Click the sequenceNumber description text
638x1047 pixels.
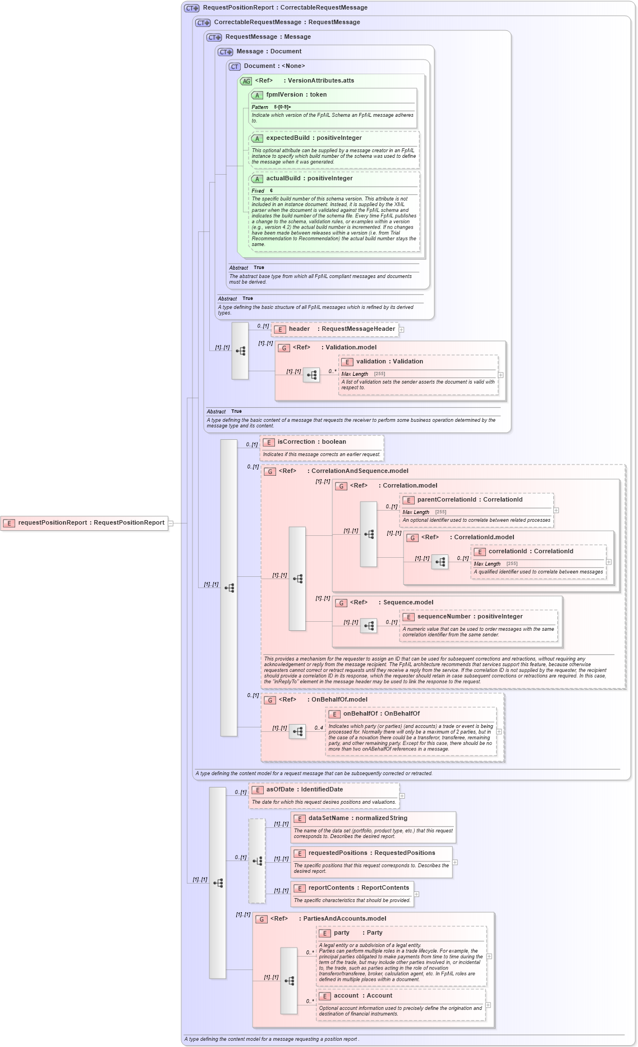(478, 632)
